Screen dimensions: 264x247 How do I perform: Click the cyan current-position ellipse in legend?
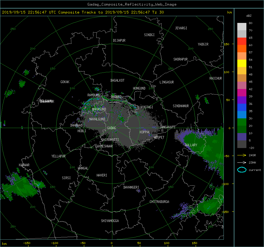pyautogui.click(x=242, y=170)
